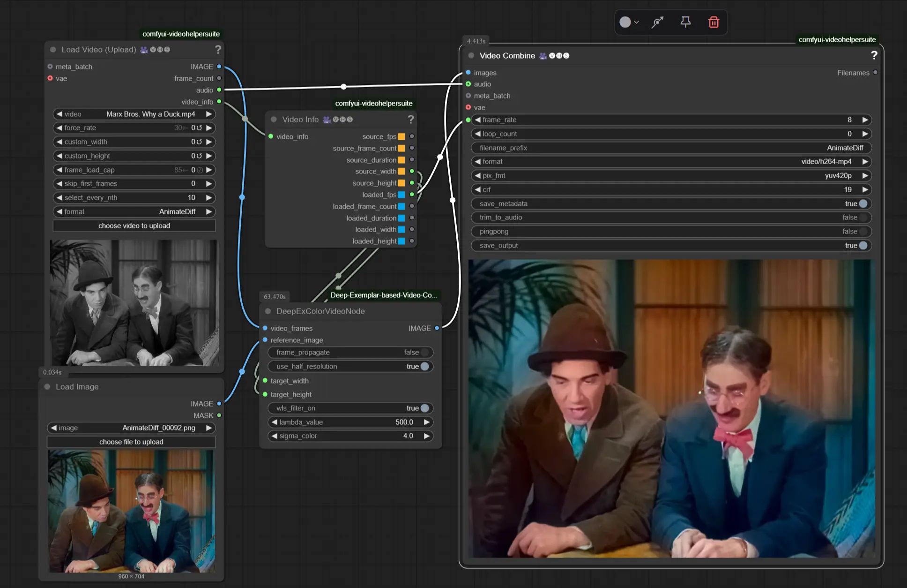Screen dimensions: 907x588
Task: Click the vae input socket on Video Combine
Action: click(x=468, y=107)
